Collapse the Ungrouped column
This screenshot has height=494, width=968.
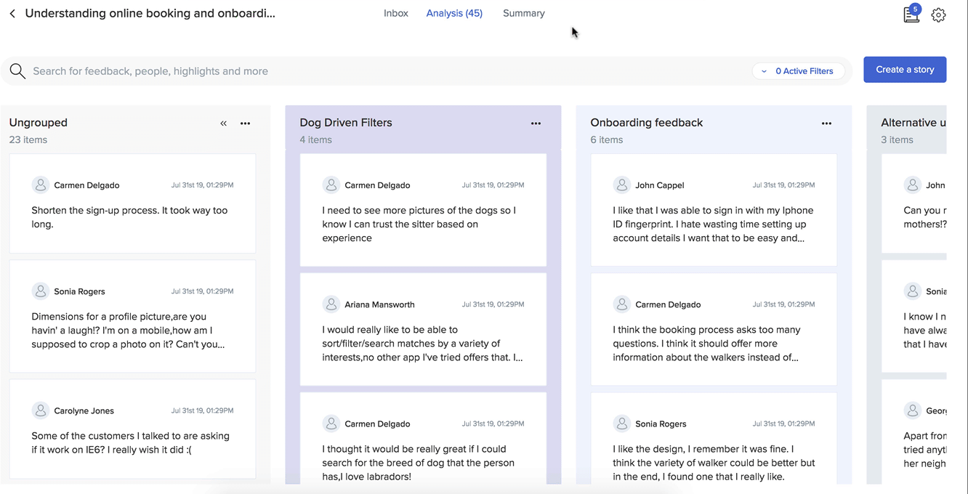[223, 123]
